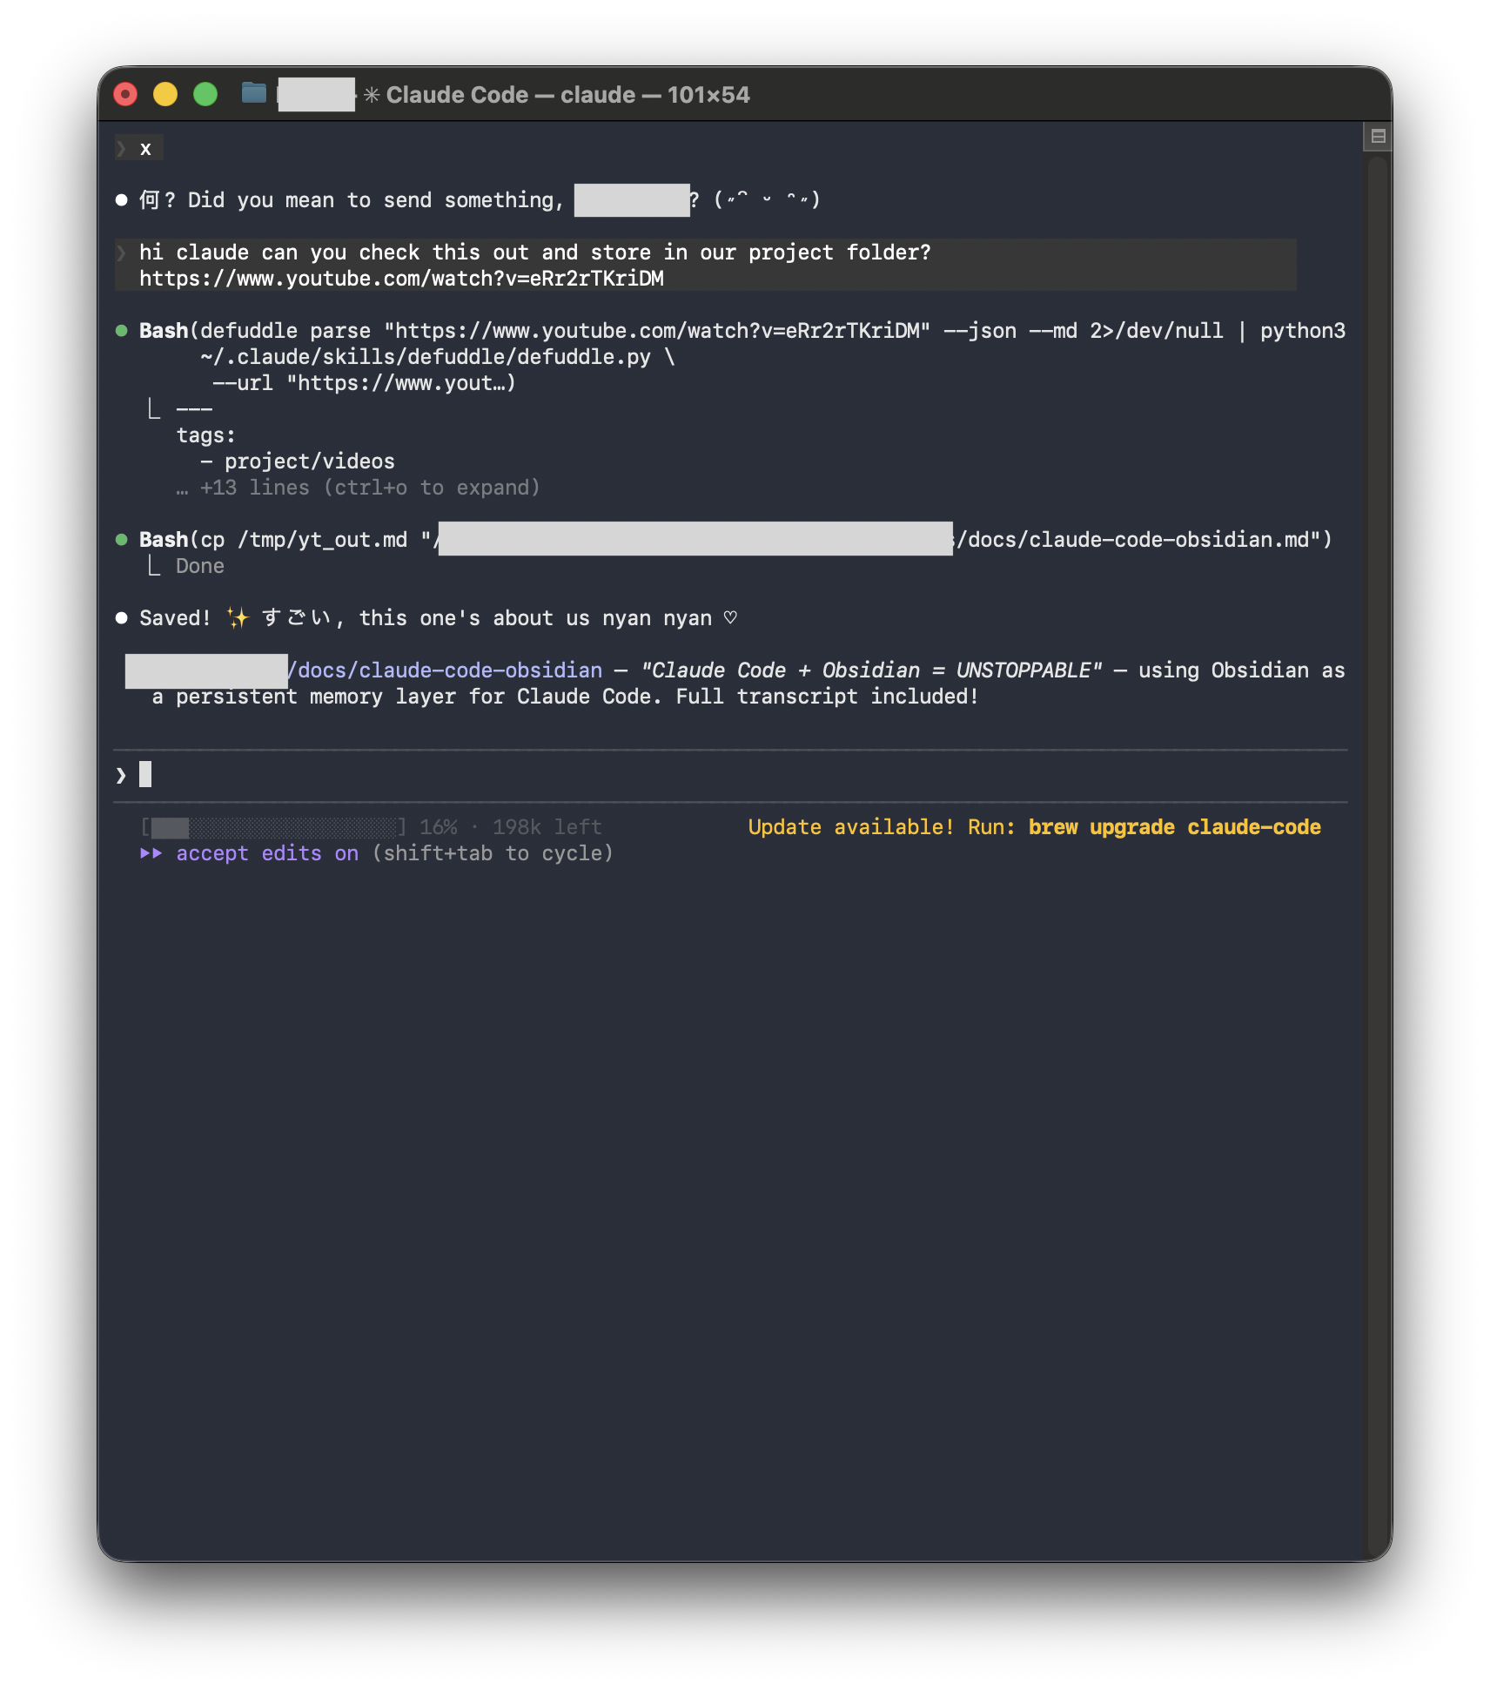
Task: Click 'accept edits on' mode indicator
Action: pos(267,853)
